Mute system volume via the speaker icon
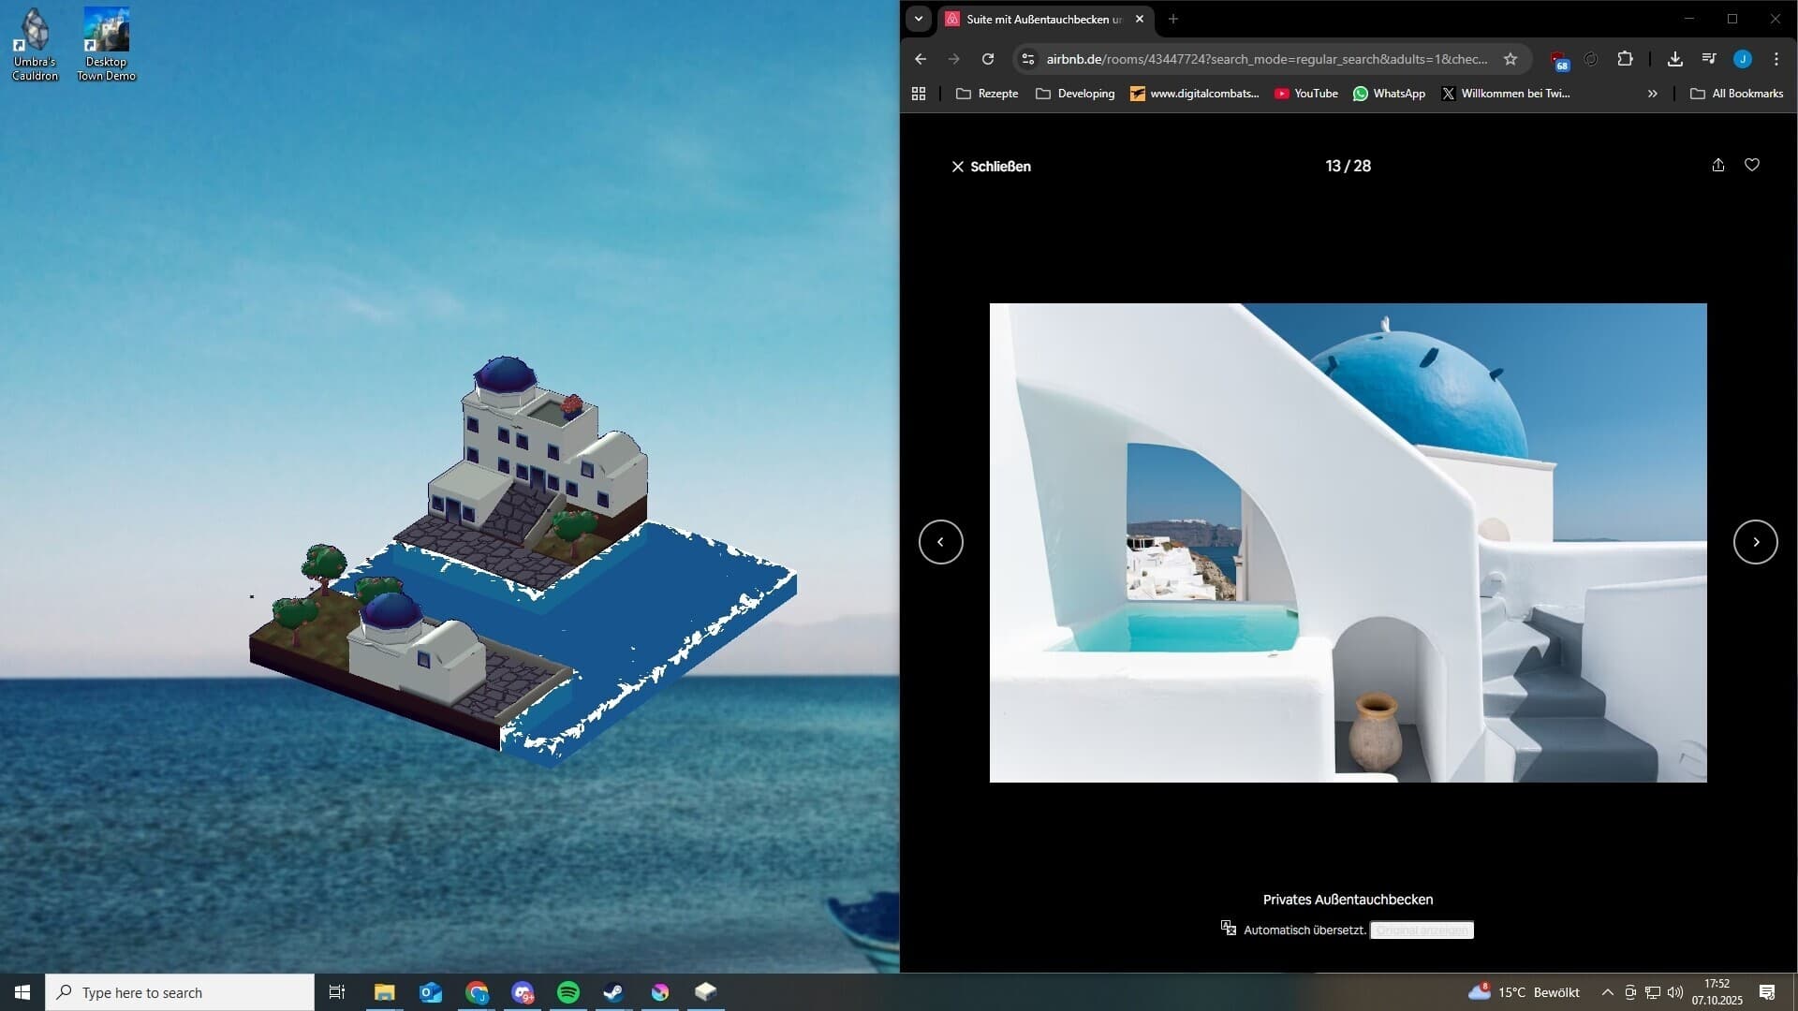Image resolution: width=1798 pixels, height=1011 pixels. [x=1674, y=991]
